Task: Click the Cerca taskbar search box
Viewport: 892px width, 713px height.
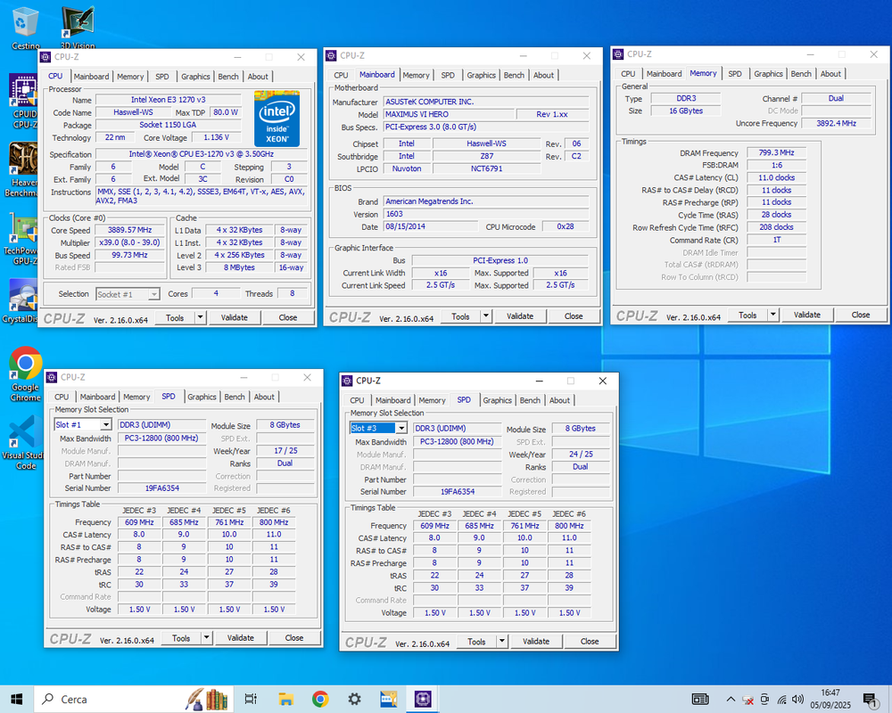Action: point(134,700)
